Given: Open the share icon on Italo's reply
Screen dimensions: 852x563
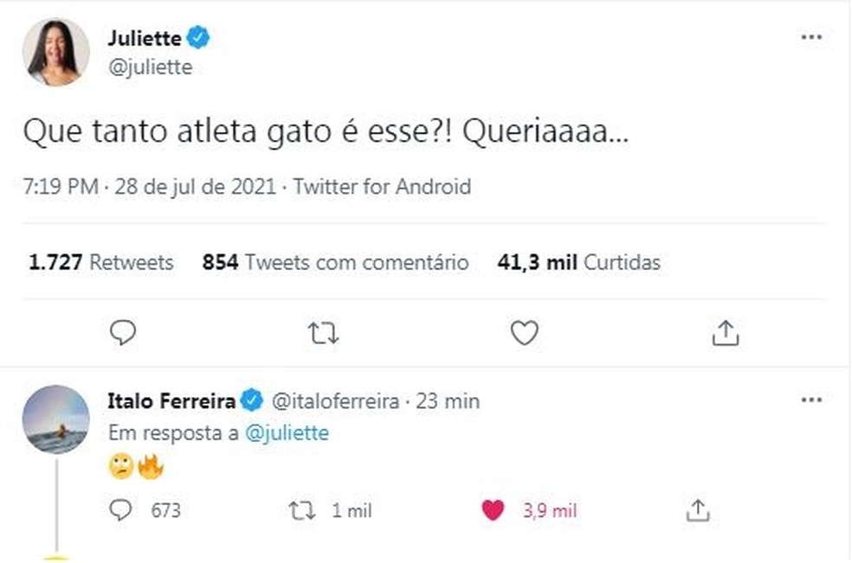Looking at the screenshot, I should [x=699, y=510].
